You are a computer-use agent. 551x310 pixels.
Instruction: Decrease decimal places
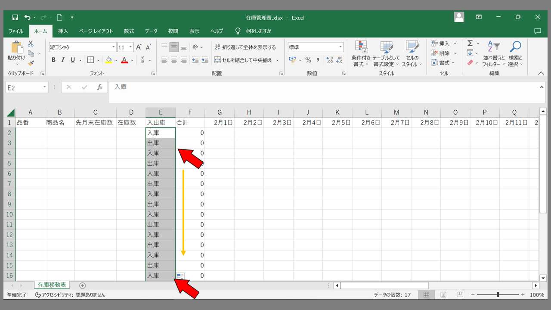(x=339, y=60)
